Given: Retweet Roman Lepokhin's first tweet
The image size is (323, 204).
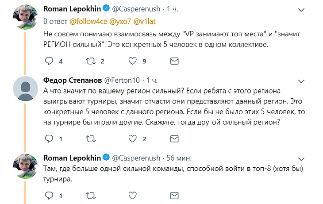Looking at the screenshot, I should 90,61.
